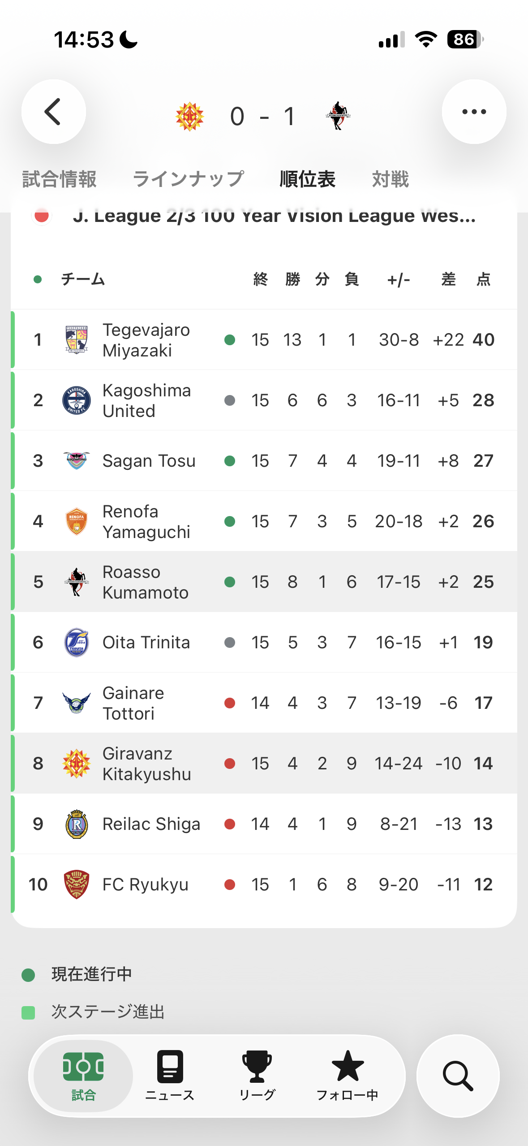
Task: Tap the green 現在進行中 legend dot
Action: click(28, 975)
